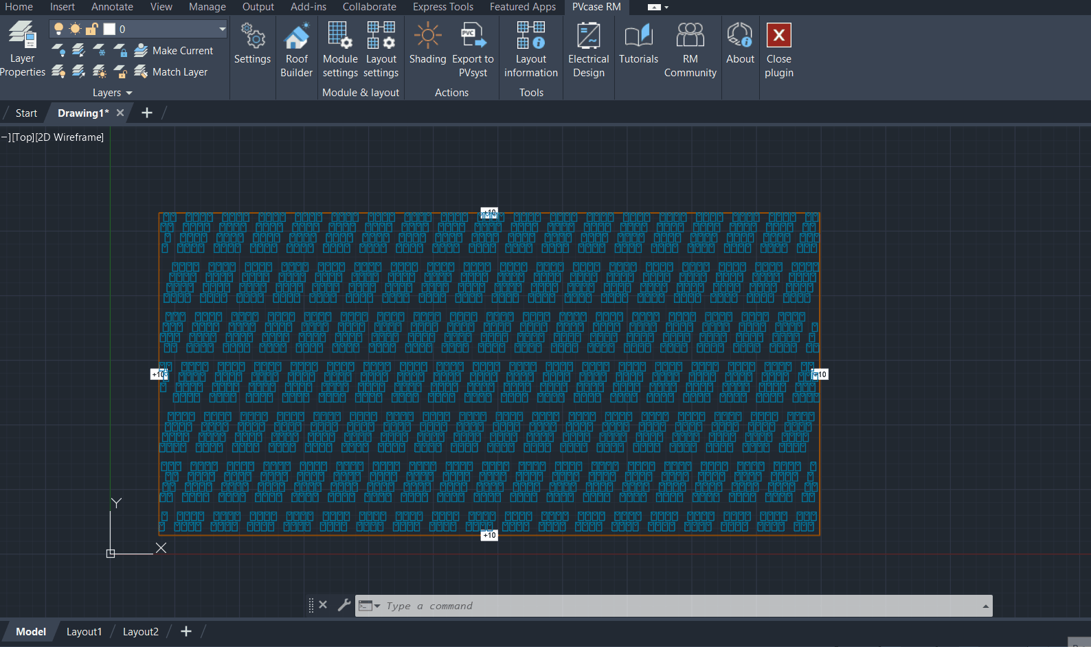
Task: Launch Electrical Design
Action: click(588, 49)
